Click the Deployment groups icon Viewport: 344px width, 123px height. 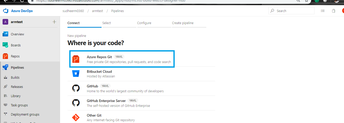click(x=5, y=114)
